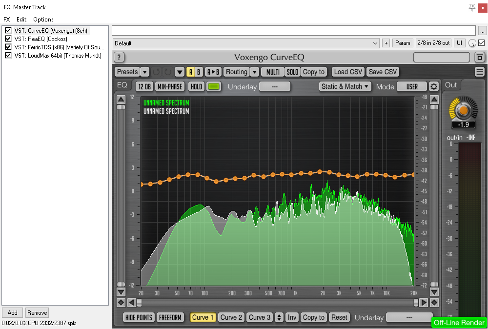Open the CurveEQ help question mark button
The height and width of the screenshot is (329, 488).
coord(119,57)
